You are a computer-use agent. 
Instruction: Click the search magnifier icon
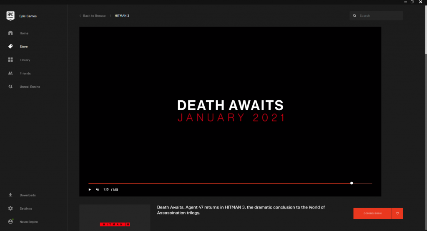[354, 16]
